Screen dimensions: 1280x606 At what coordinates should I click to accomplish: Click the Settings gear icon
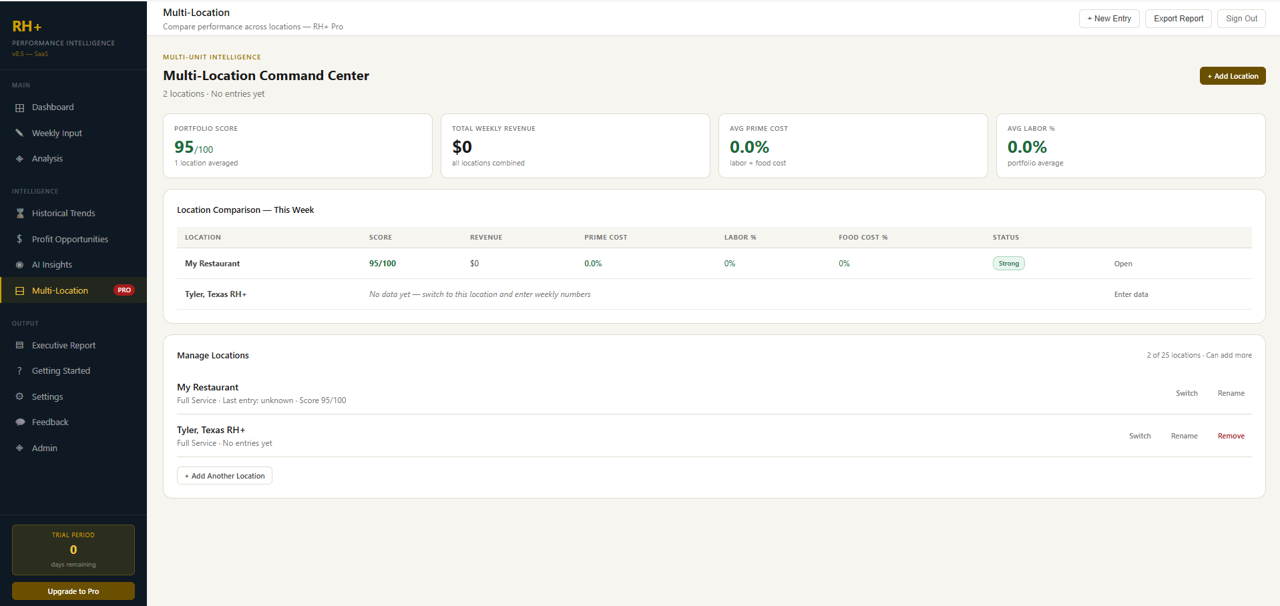point(19,396)
